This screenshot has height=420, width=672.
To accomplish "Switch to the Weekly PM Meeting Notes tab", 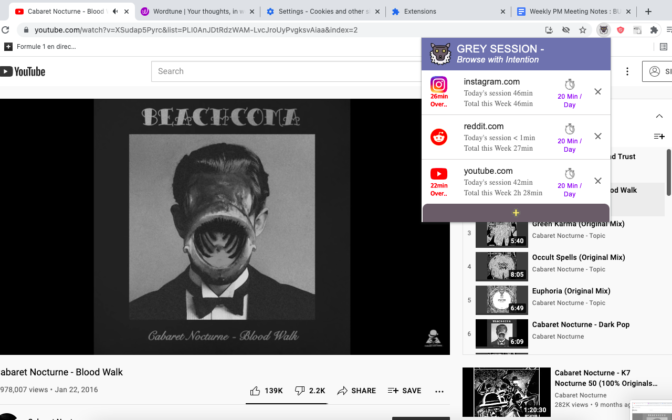I will [x=573, y=12].
